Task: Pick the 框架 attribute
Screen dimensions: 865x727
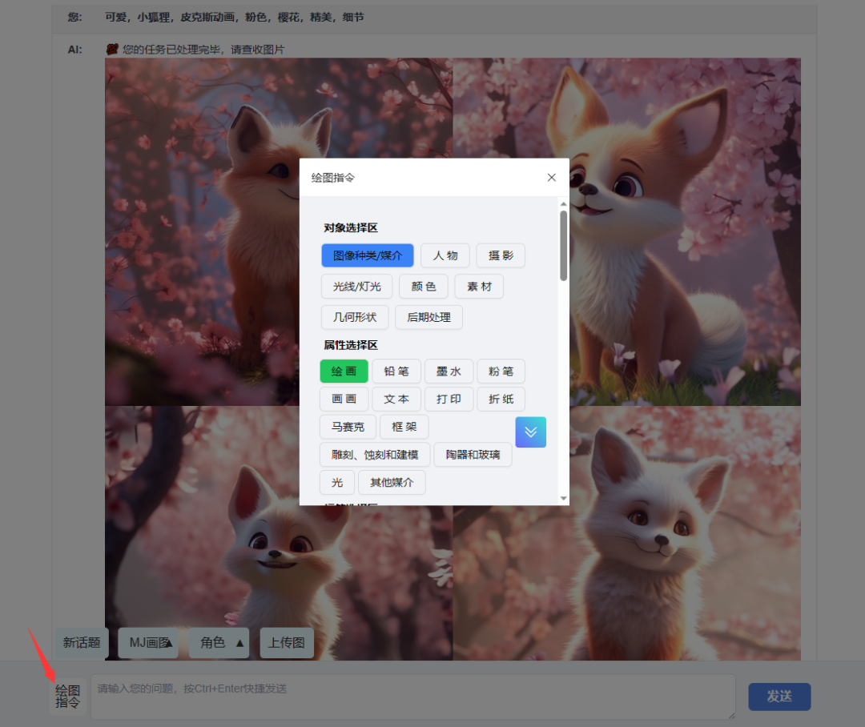Action: (404, 427)
